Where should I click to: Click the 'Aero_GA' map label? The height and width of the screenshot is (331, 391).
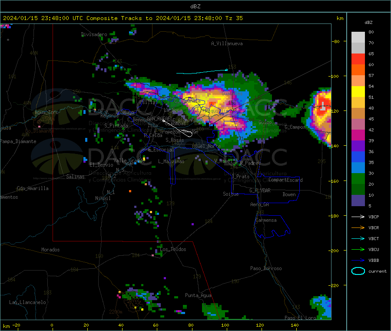pos(259,204)
